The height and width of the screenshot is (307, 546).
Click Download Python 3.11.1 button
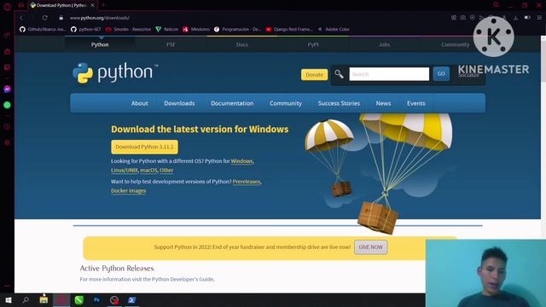pyautogui.click(x=144, y=147)
